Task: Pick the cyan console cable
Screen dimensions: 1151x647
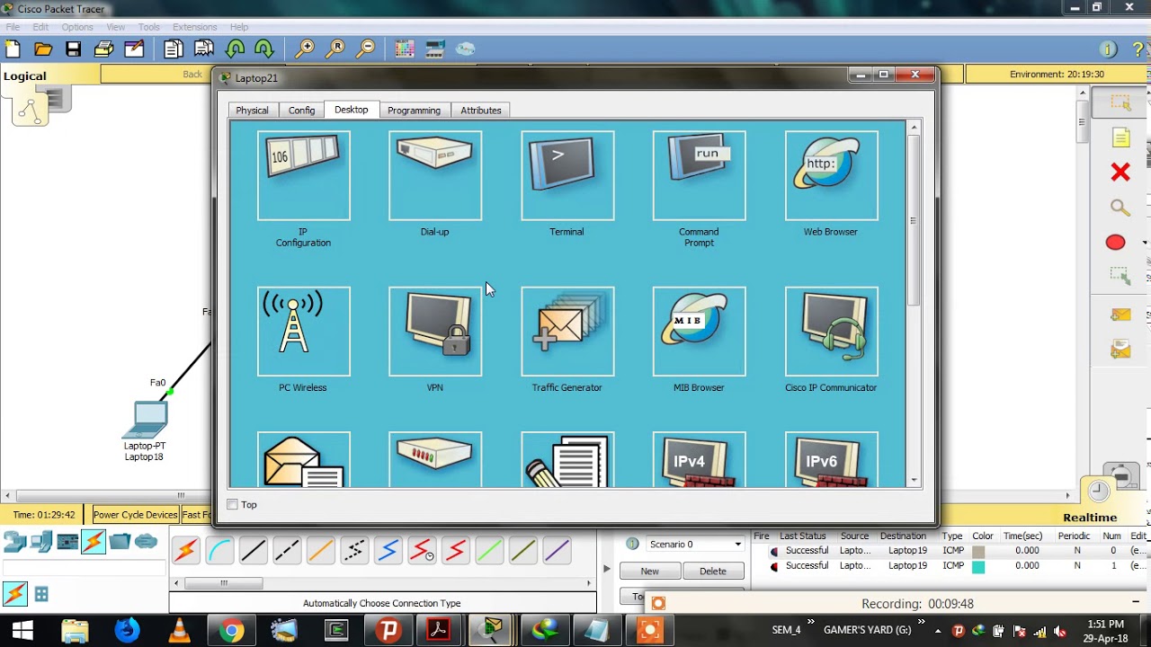Action: coord(219,550)
